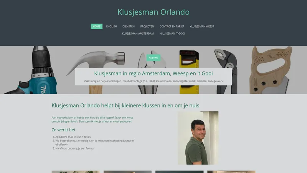Click the App mij button
This screenshot has width=307, height=173.
pos(153,58)
